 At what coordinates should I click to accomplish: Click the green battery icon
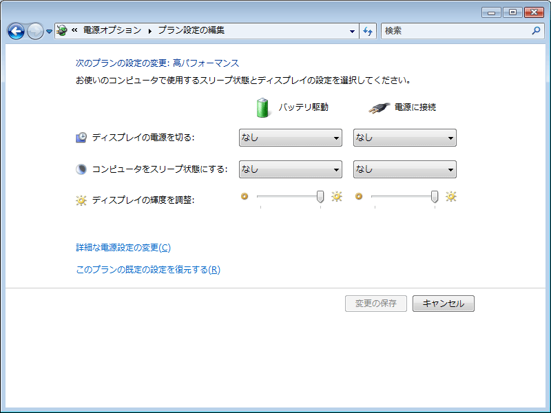point(262,107)
